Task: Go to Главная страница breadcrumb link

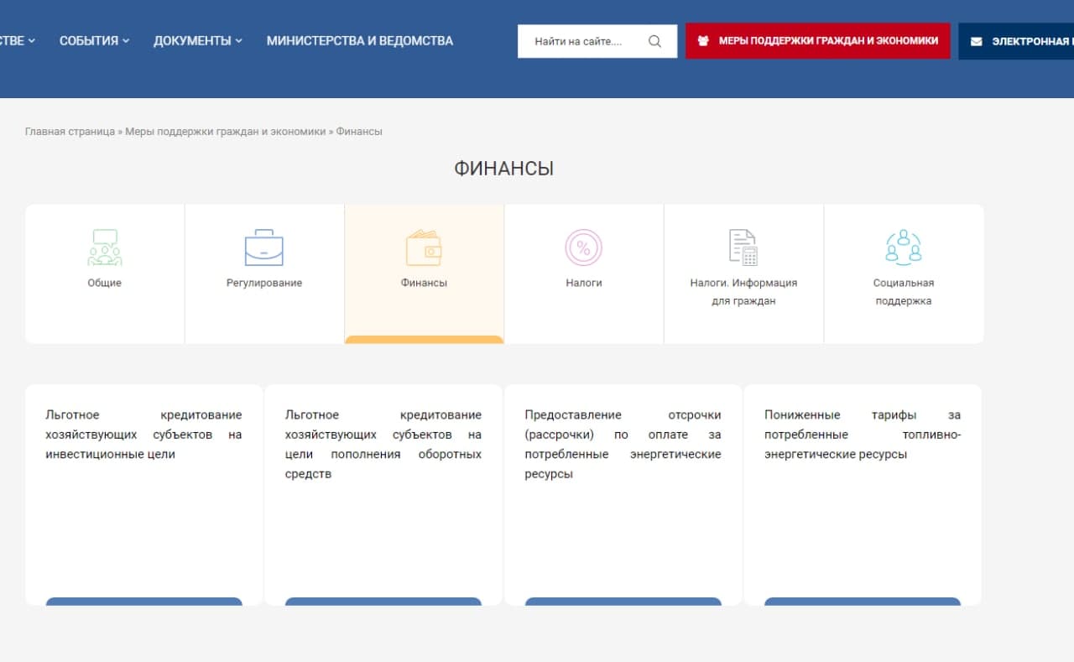Action: (70, 132)
